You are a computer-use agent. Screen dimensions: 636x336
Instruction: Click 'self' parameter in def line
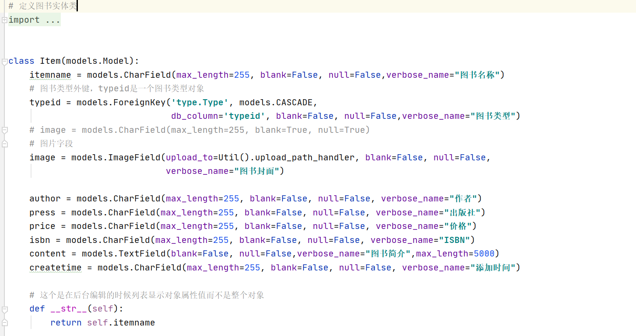pos(103,309)
